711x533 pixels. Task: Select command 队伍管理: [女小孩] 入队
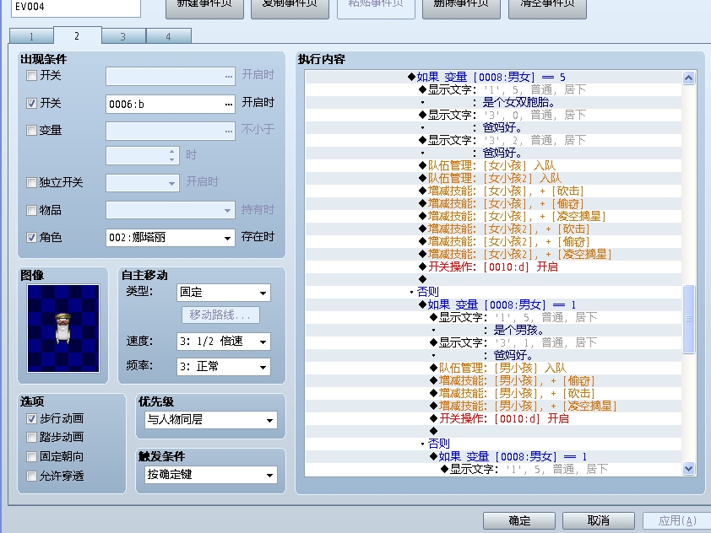pos(491,166)
